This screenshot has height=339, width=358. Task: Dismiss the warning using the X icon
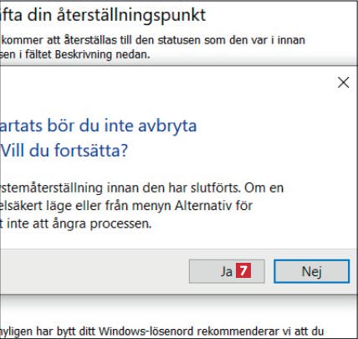point(343,82)
